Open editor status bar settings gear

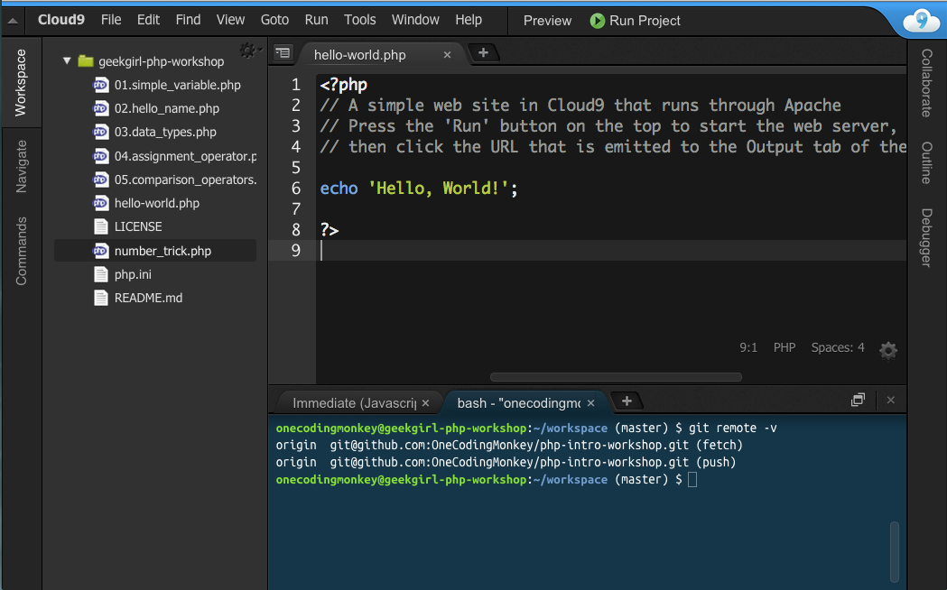[887, 350]
